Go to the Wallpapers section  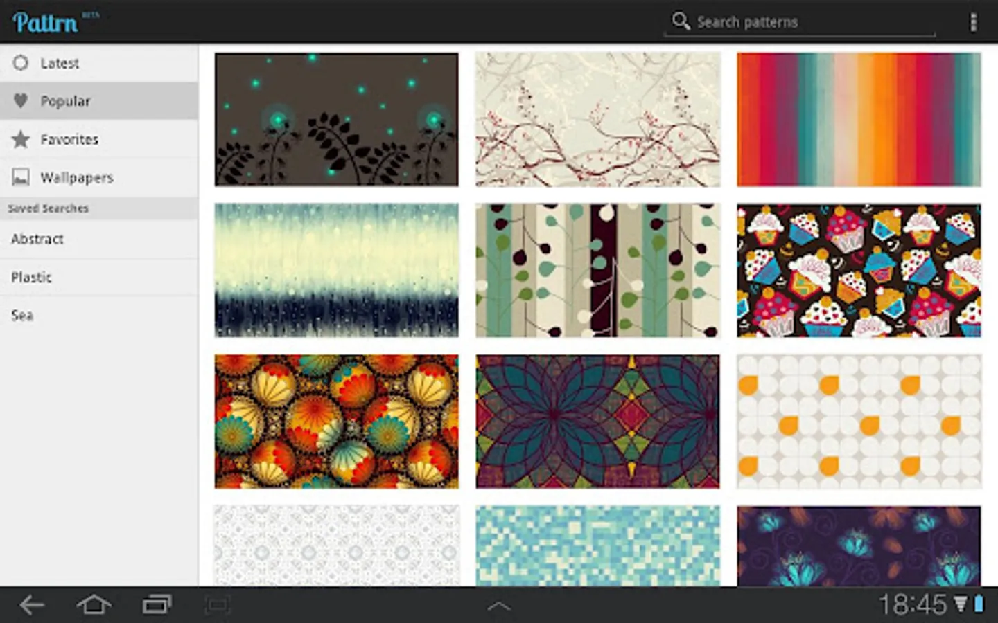point(99,177)
